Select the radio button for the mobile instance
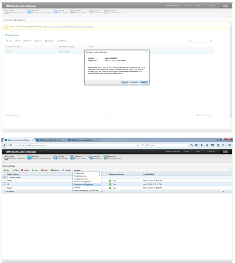Image resolution: width=235 pixels, height=263 pixels. pyautogui.click(x=4, y=181)
